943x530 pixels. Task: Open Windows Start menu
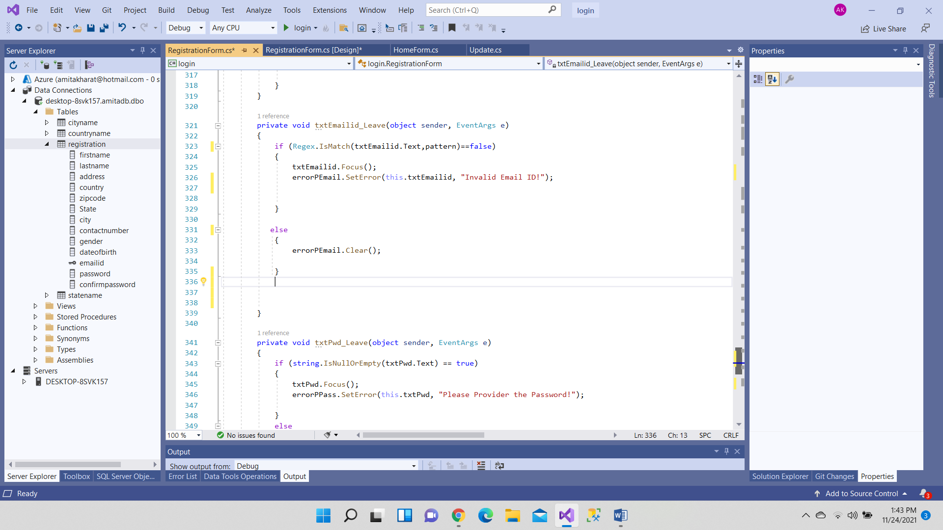tap(323, 515)
